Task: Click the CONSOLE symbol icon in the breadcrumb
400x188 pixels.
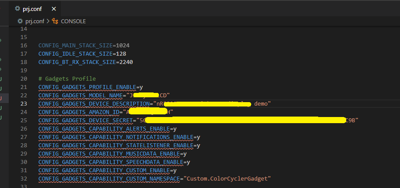Action: (55, 21)
